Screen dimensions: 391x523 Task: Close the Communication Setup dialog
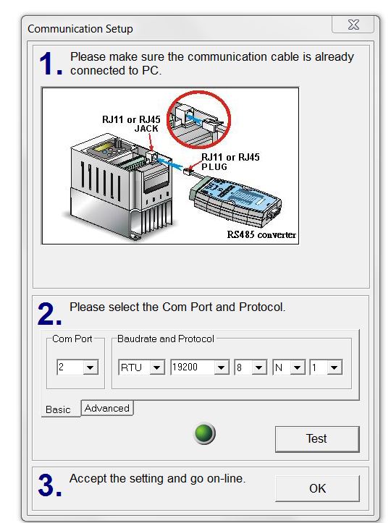point(353,25)
